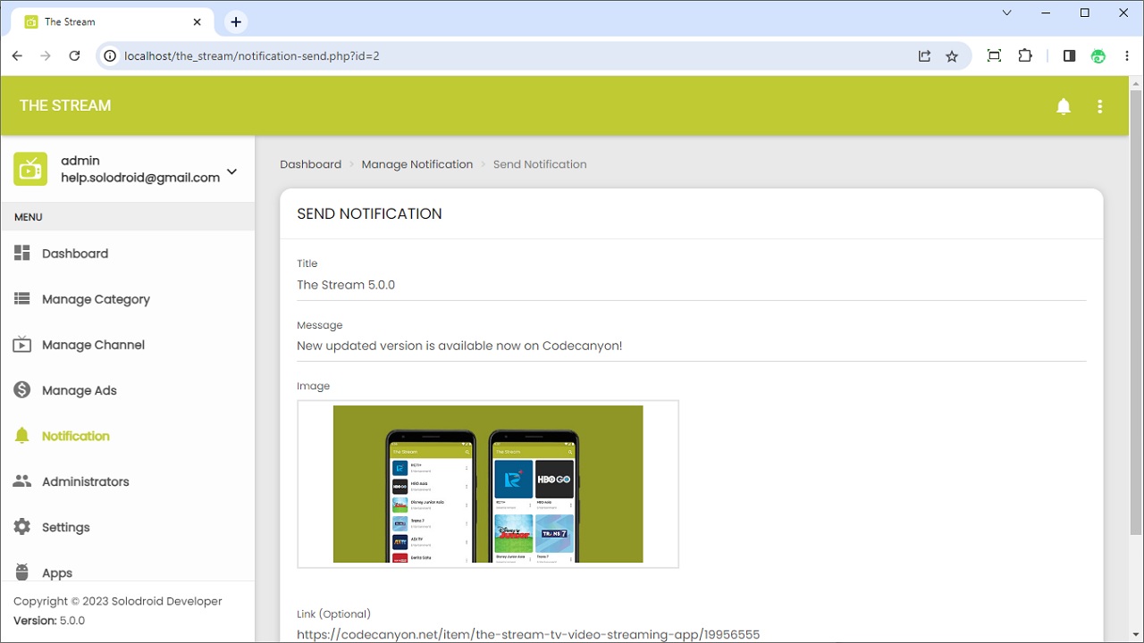
Task: Click the Settings gear icon in the sidebar
Action: [x=22, y=527]
